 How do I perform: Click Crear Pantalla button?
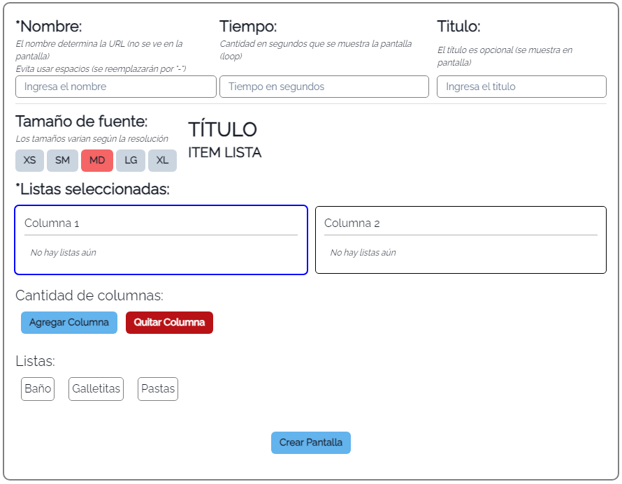click(x=311, y=443)
